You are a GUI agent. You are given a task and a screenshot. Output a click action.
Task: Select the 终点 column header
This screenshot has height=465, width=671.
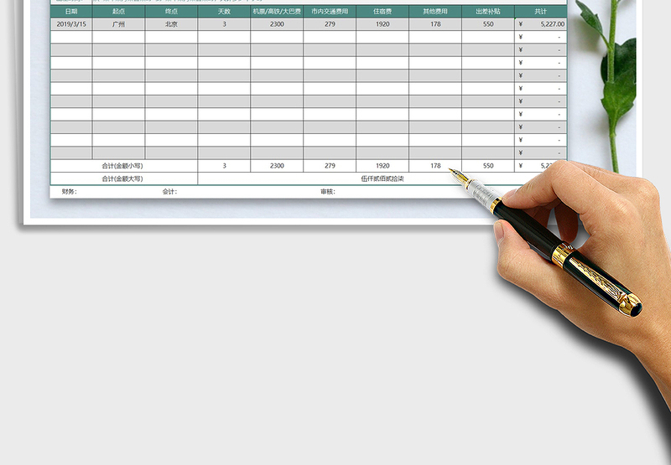pyautogui.click(x=171, y=12)
